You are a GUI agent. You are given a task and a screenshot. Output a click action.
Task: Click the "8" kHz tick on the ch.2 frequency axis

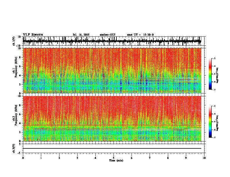[x=20, y=105]
